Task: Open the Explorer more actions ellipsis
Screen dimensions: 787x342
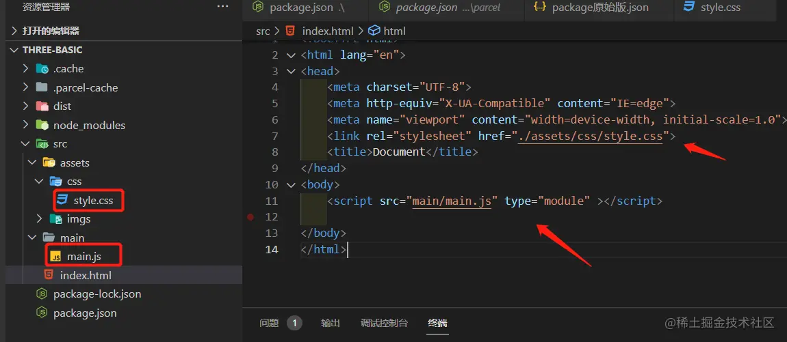Action: (222, 7)
